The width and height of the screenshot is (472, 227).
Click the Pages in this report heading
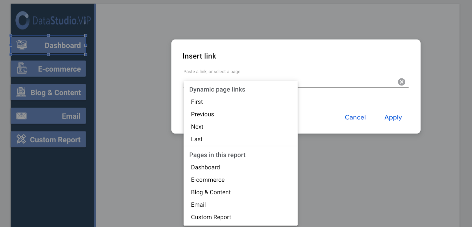point(217,155)
